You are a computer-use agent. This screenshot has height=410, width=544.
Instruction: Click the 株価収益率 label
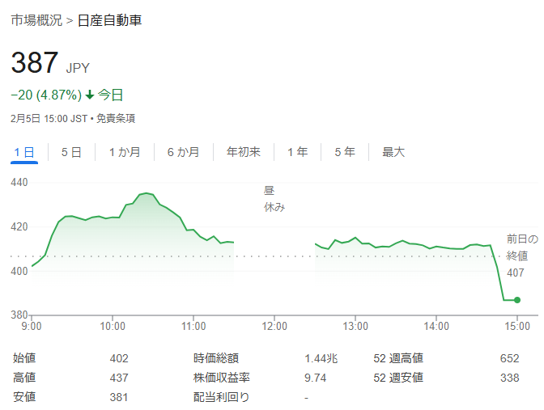click(222, 378)
